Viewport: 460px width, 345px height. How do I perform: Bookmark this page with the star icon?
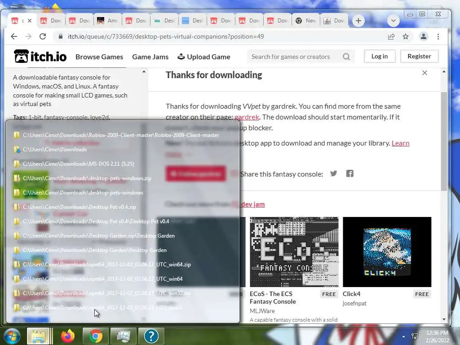coord(406,36)
